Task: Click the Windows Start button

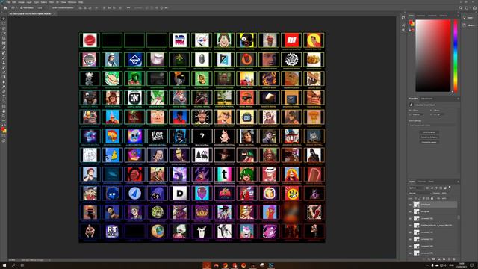Action: tap(4, 265)
